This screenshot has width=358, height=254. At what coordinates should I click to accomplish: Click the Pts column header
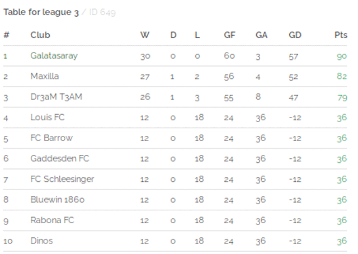coord(341,35)
